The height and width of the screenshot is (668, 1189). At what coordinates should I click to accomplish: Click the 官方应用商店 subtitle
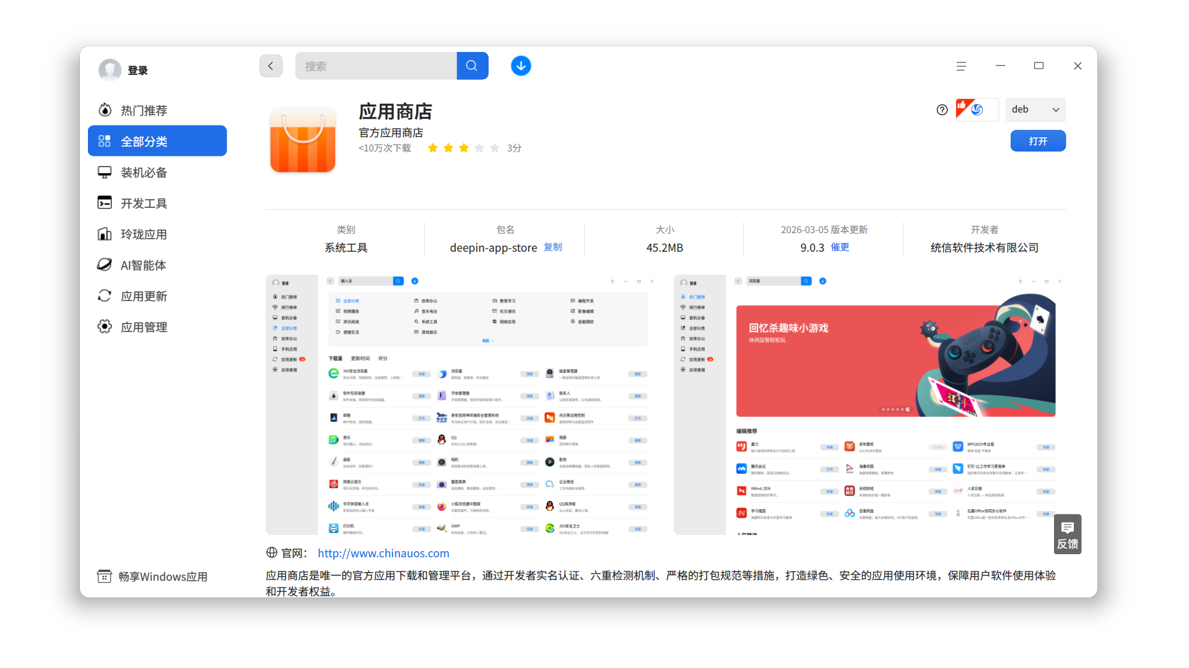(x=391, y=132)
